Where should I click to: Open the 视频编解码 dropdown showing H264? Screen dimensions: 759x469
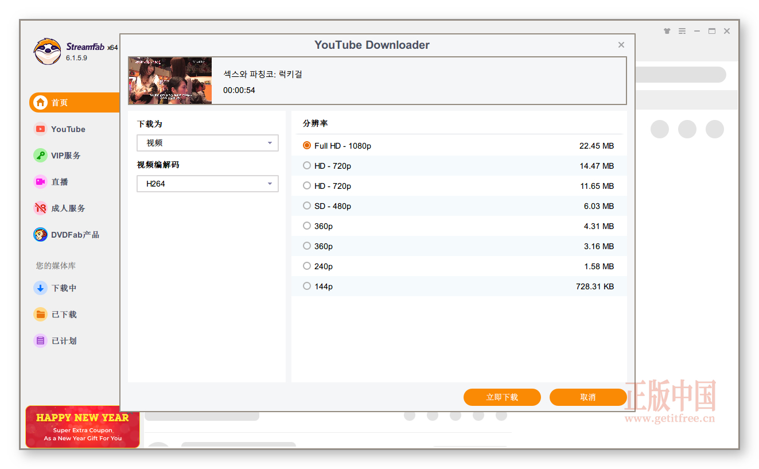(x=208, y=184)
